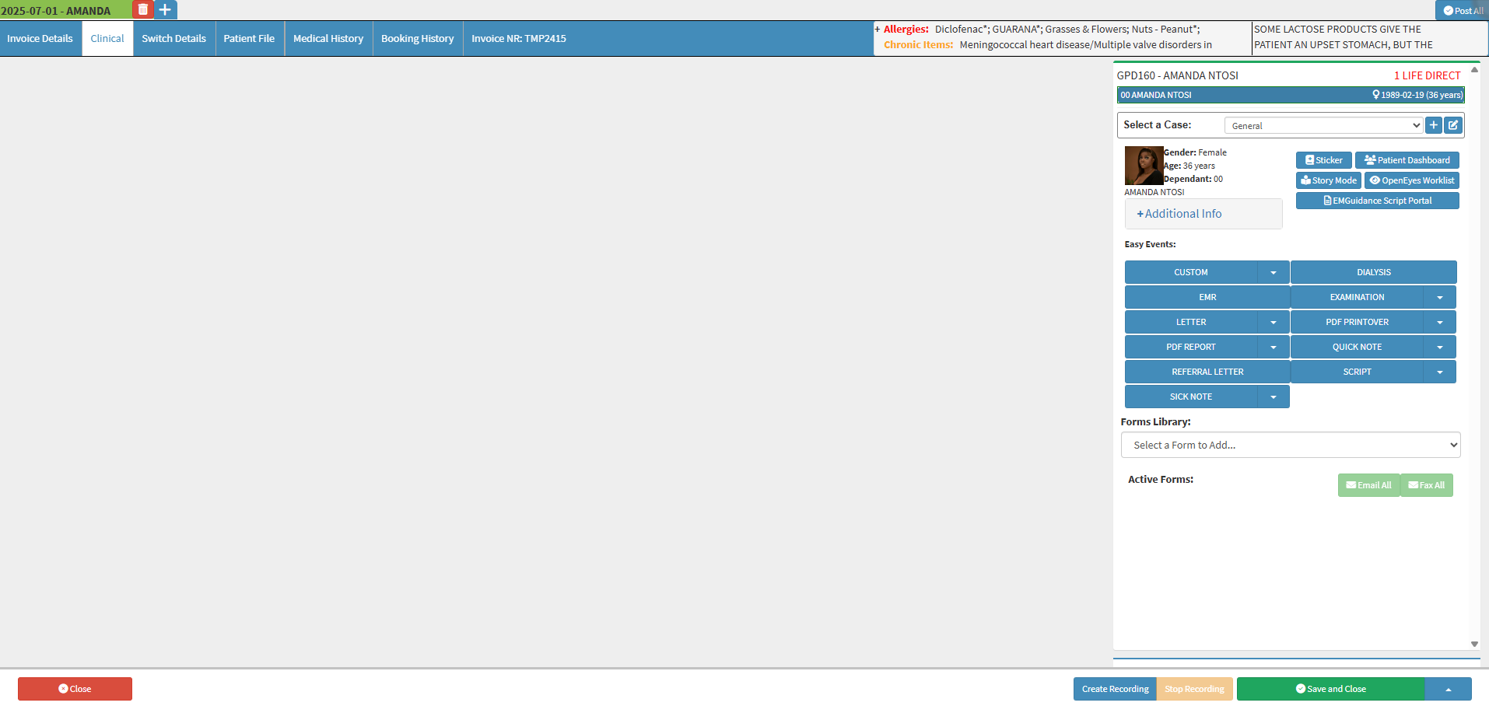
Task: Click the DIALYSIS easy event
Action: click(x=1374, y=272)
